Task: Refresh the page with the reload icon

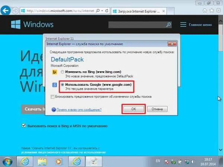Action: 107,11
